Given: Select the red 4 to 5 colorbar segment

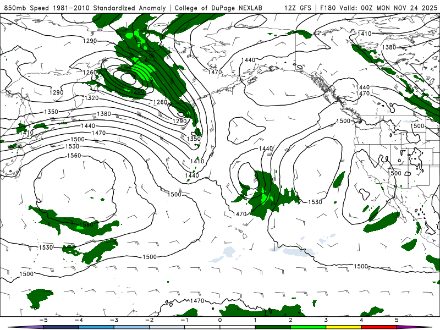Looking at the screenshot, I should click(379, 327).
